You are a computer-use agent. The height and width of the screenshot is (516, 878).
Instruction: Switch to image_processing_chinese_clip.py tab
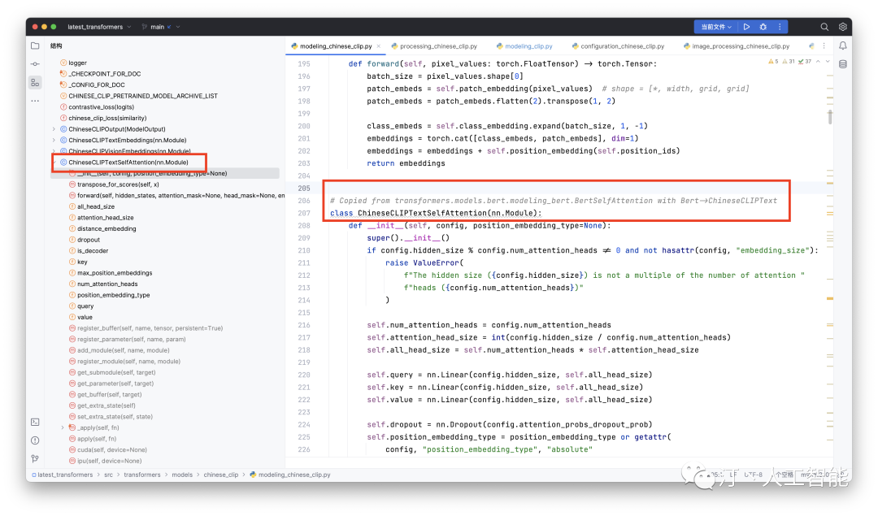[x=737, y=46]
